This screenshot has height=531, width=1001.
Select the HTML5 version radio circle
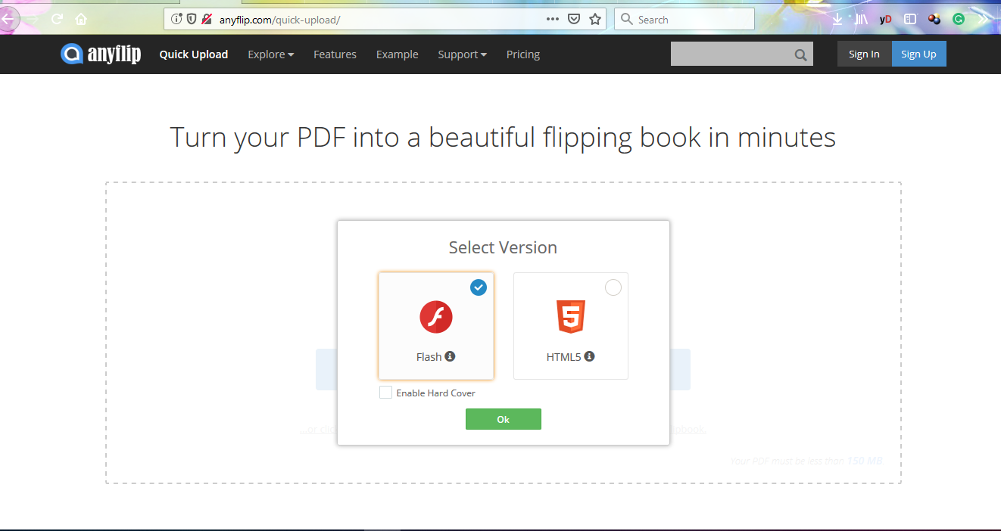point(613,287)
